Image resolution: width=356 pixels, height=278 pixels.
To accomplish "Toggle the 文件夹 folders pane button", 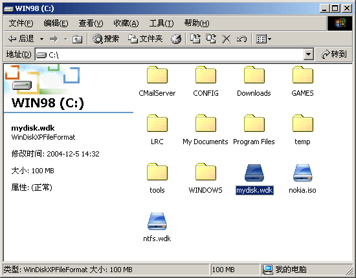I will tap(146, 39).
